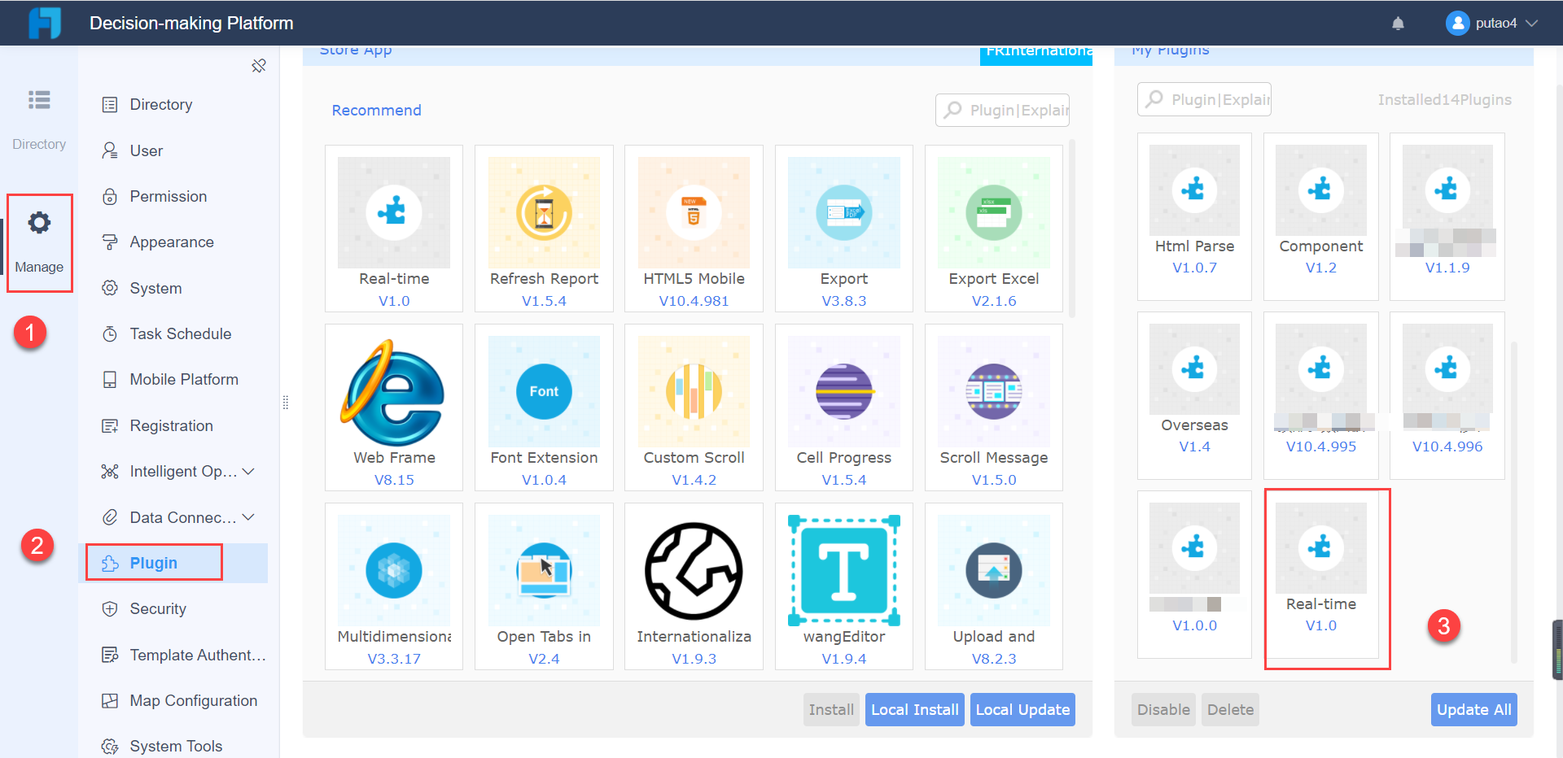The height and width of the screenshot is (758, 1563).
Task: Select the Open Tabs in plugin icon
Action: point(544,570)
